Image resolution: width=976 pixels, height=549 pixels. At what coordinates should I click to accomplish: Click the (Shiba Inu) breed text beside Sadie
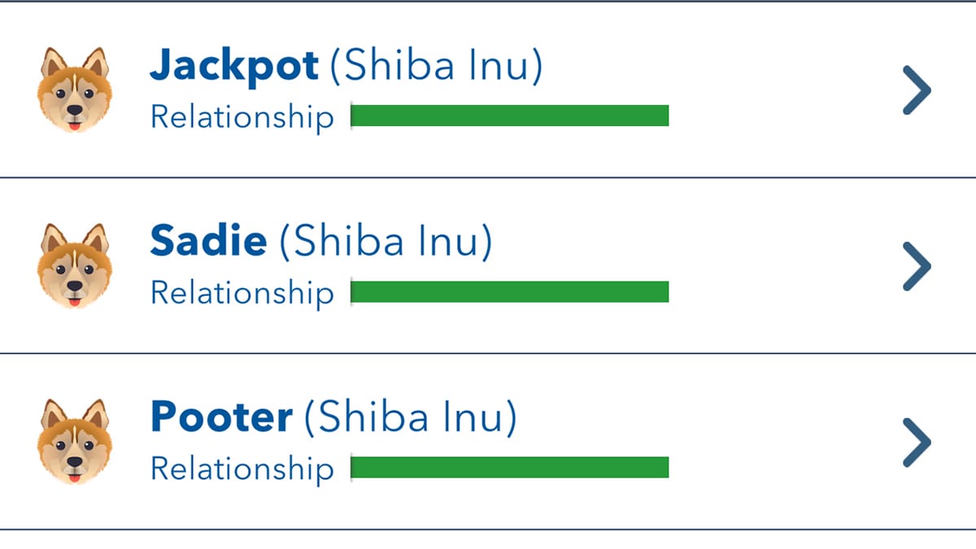[x=386, y=242]
